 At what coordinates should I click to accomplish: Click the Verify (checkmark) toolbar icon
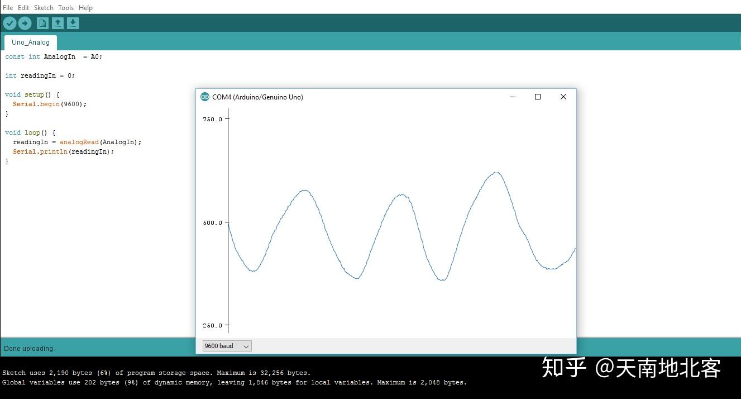coord(9,23)
